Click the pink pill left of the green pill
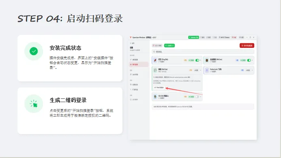 tap(157, 45)
